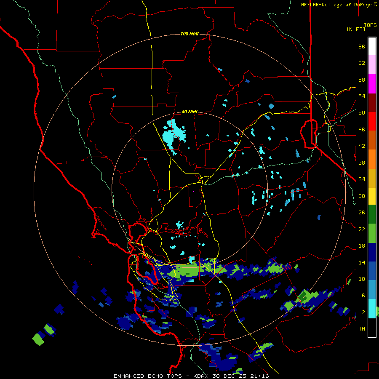Click the 100 NMI range ring label
Screen dimensions: 379x379
pyautogui.click(x=189, y=34)
